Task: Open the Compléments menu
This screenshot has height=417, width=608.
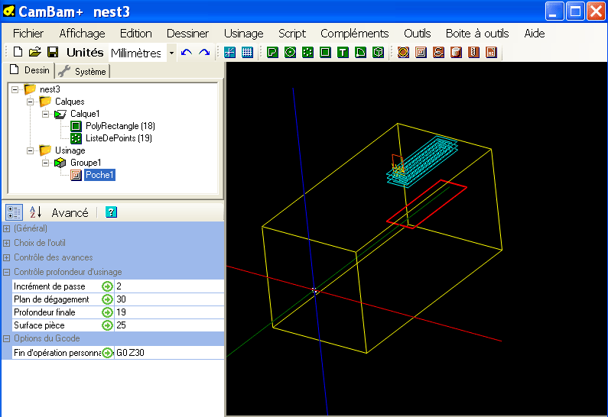Action: 354,34
